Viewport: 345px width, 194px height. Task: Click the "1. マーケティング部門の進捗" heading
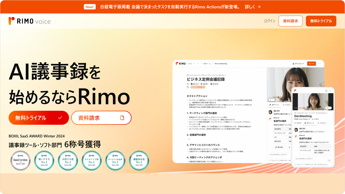point(202,113)
